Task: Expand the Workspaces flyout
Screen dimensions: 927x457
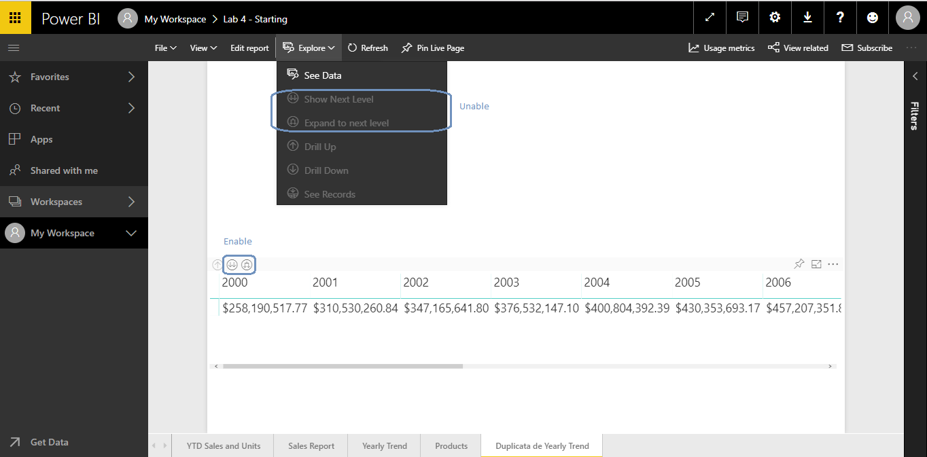Action: tap(131, 202)
